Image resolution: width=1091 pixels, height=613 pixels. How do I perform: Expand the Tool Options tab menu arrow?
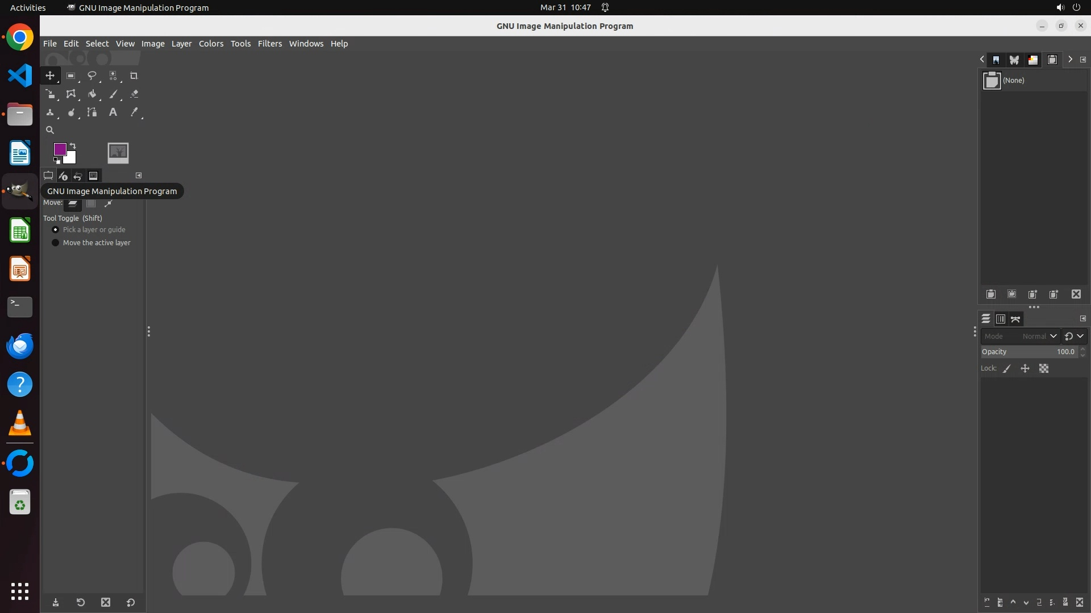coord(139,175)
